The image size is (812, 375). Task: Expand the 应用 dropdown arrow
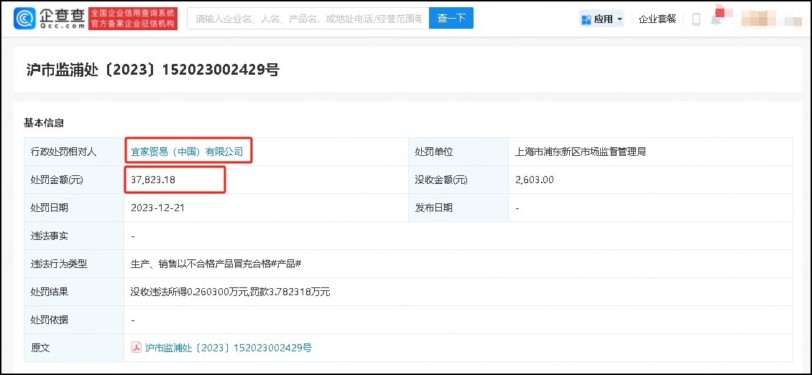click(619, 19)
